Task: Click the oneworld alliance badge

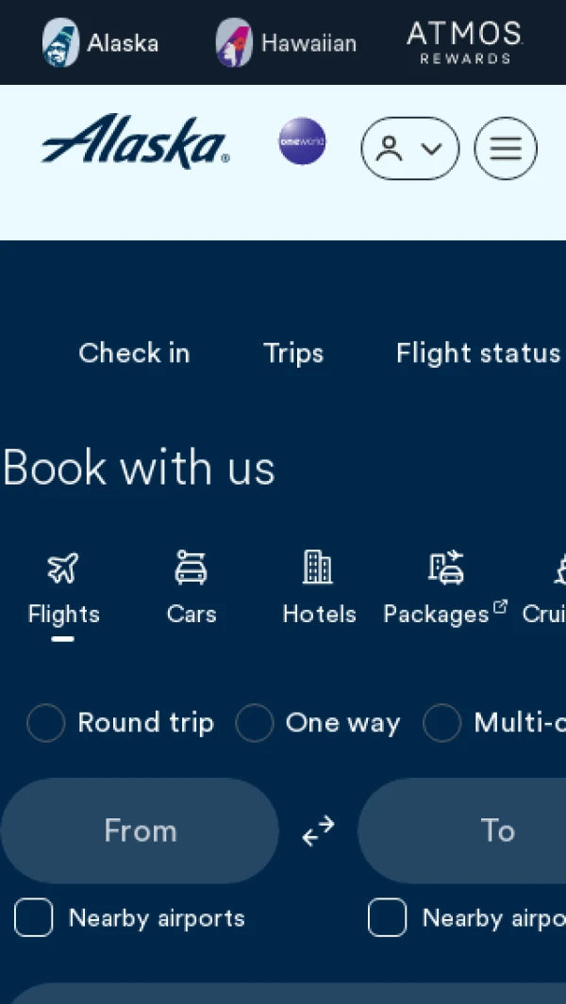Action: (x=302, y=141)
